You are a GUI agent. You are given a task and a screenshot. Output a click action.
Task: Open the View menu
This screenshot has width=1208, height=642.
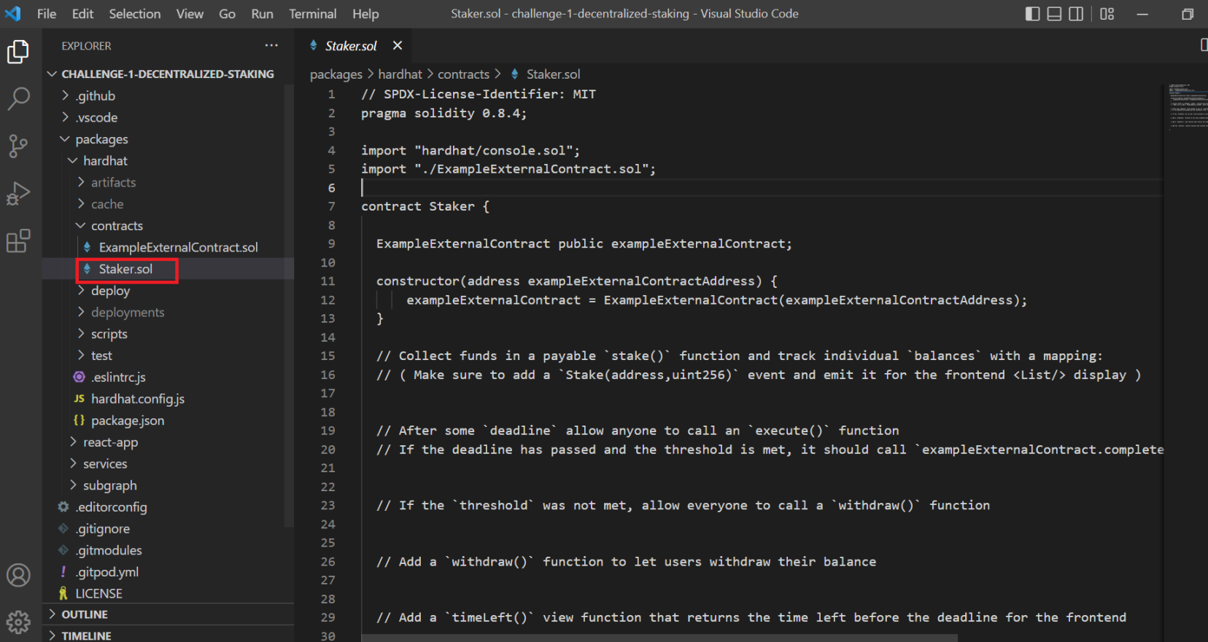(190, 14)
